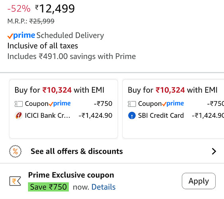Click the coupon ticket icon in ICICI card
Image resolution: width=224 pixels, height=199 pixels.
tap(19, 104)
